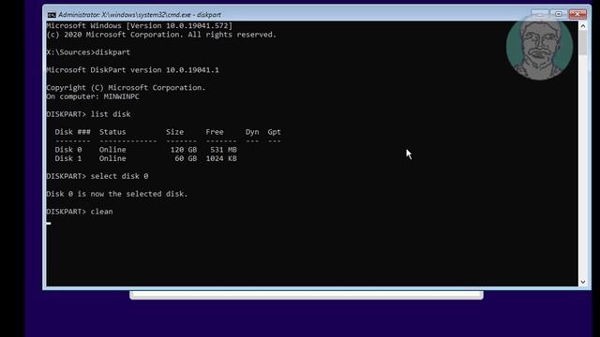This screenshot has height=337, width=600.
Task: Click the 'X:\Sources>diskpart' command line
Action: point(88,52)
